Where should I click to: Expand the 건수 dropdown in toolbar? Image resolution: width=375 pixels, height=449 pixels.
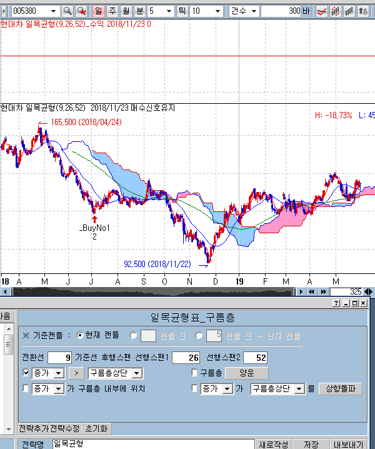253,11
